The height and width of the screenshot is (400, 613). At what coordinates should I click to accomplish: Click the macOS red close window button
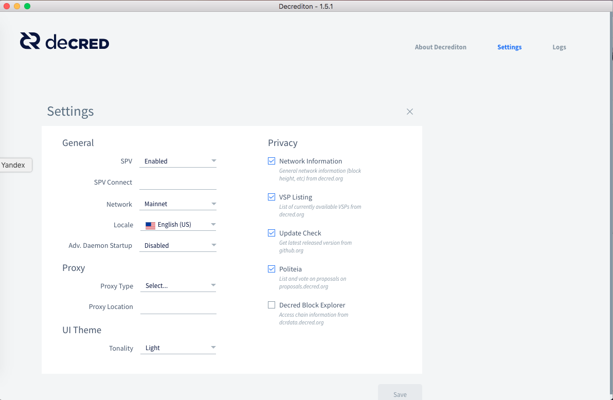[x=7, y=6]
